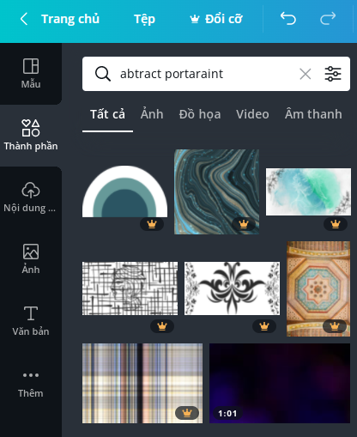Select the black tribal ornament image
Image resolution: width=357 pixels, height=437 pixels.
pyautogui.click(x=232, y=288)
